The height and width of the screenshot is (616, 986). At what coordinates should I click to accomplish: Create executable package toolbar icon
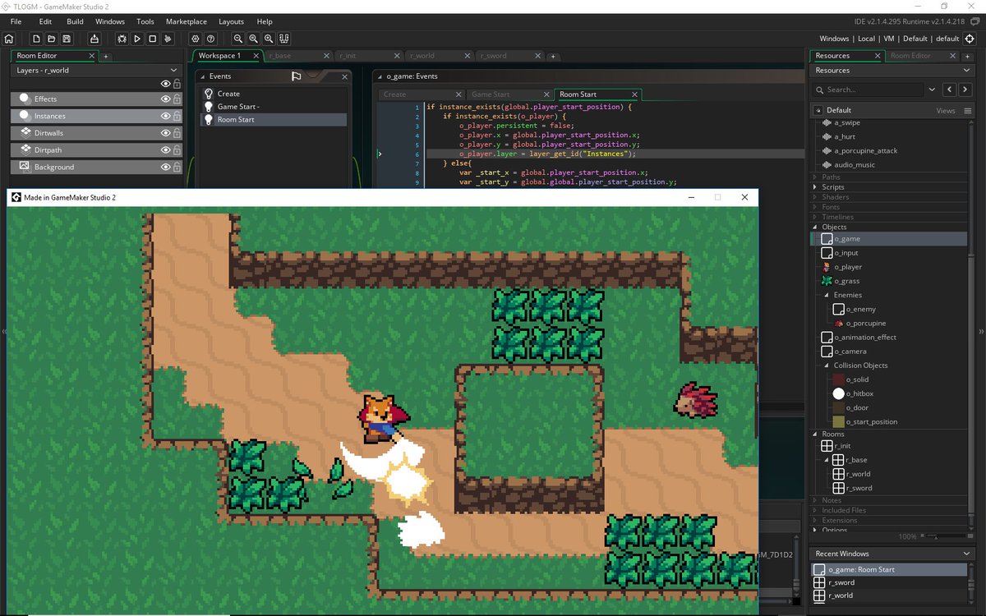[94, 39]
